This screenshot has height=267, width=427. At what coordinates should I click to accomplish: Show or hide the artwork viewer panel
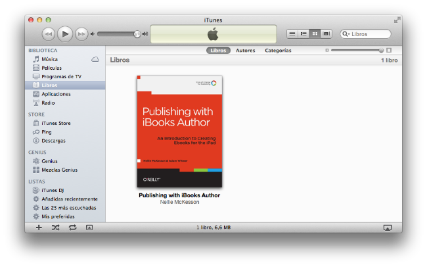point(89,227)
